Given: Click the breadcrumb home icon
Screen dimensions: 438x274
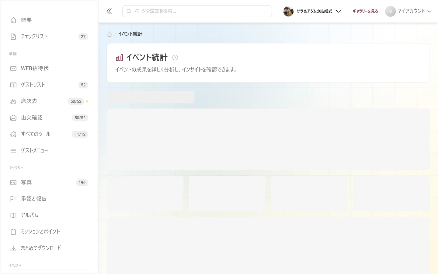Looking at the screenshot, I should pyautogui.click(x=109, y=34).
